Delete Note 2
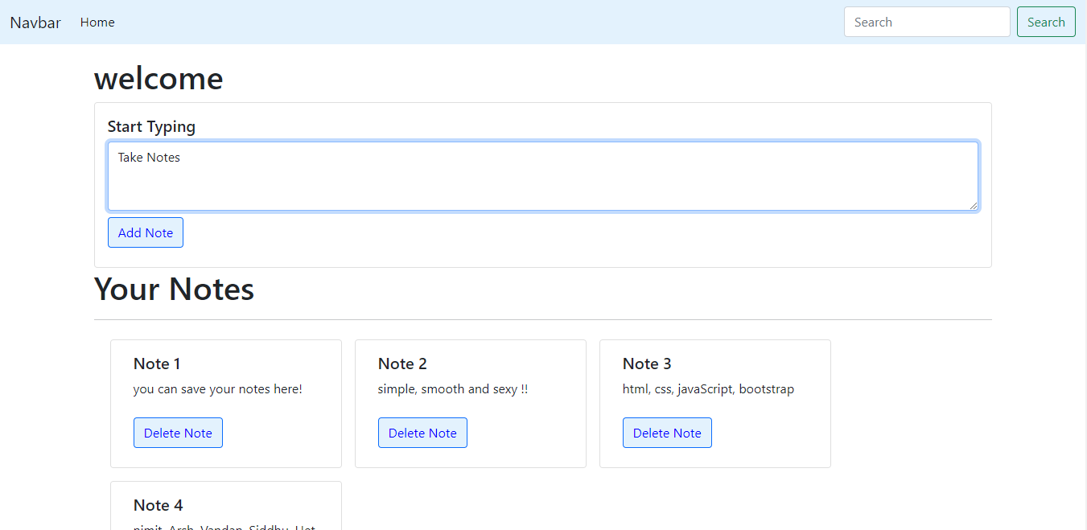 coord(422,433)
